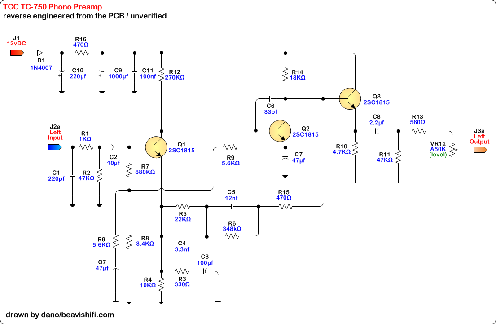Click the R10 resistor symbol
The image size is (496, 324).
(355, 149)
